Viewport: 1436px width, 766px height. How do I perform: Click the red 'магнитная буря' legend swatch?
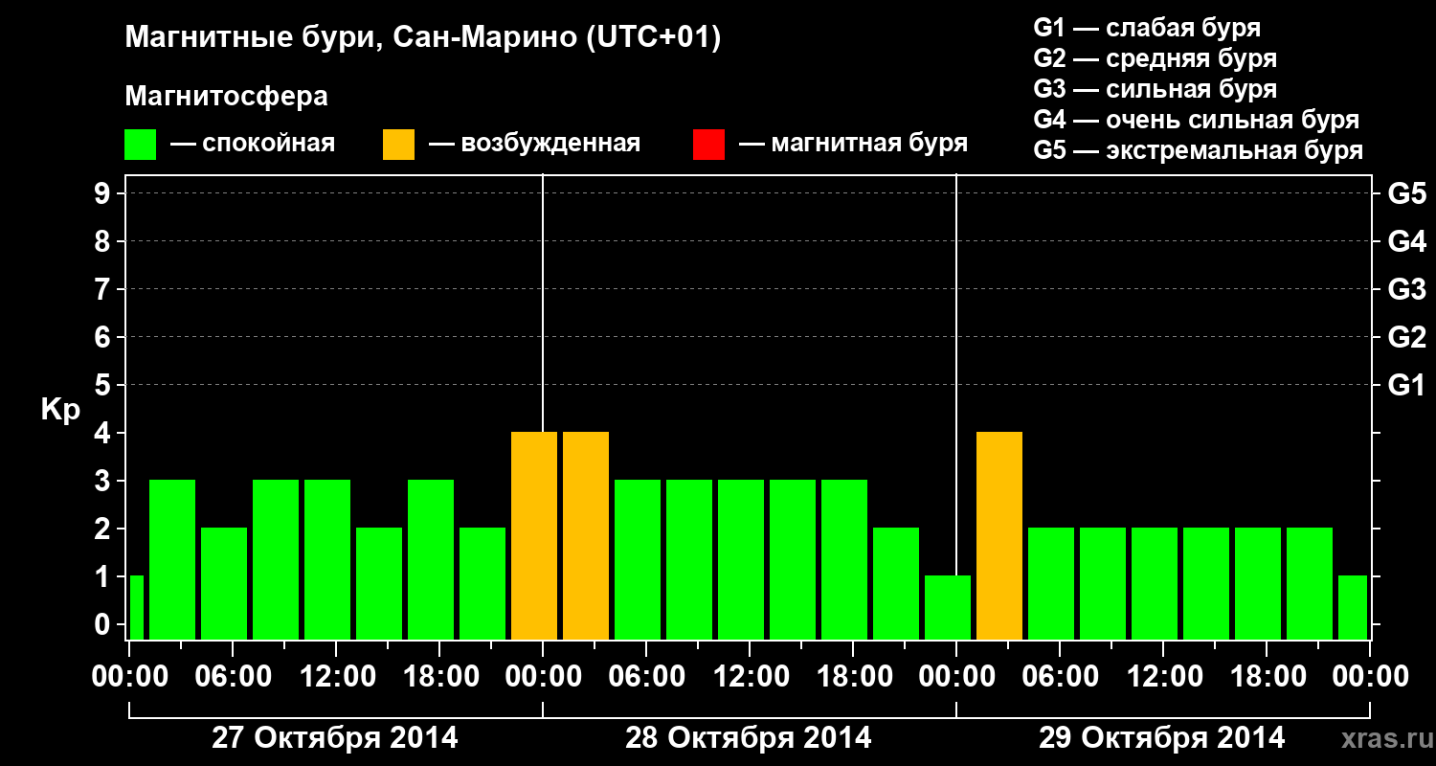pyautogui.click(x=709, y=145)
